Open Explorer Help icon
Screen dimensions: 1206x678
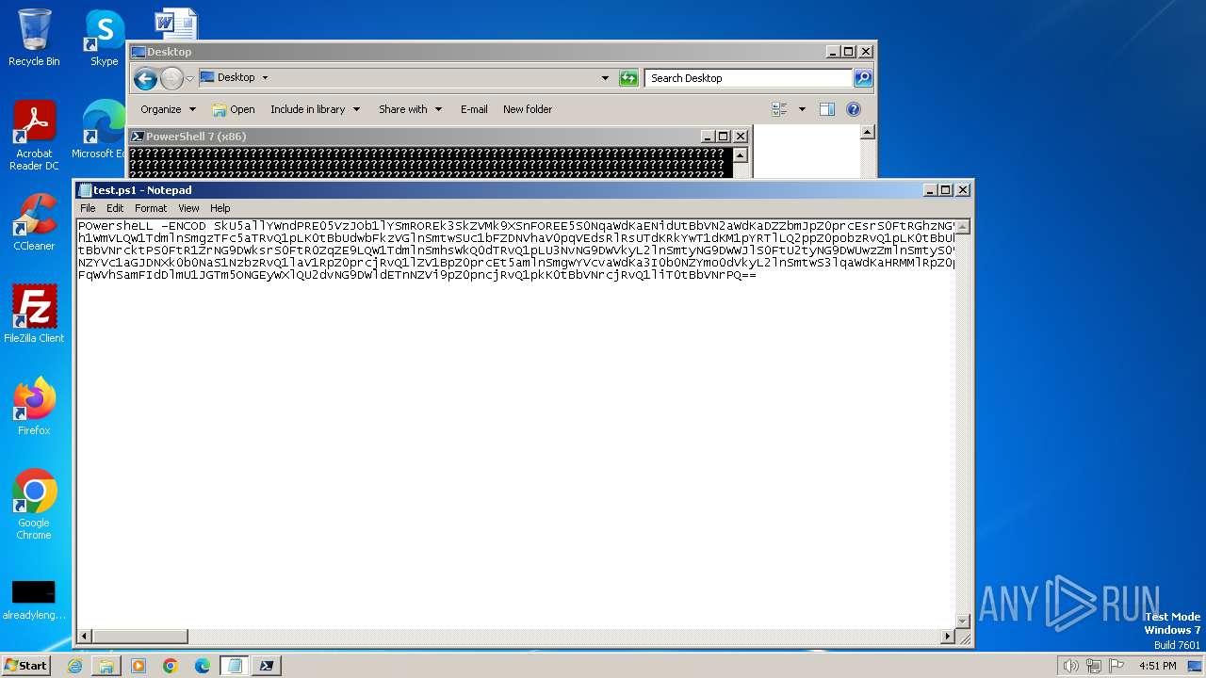click(854, 109)
